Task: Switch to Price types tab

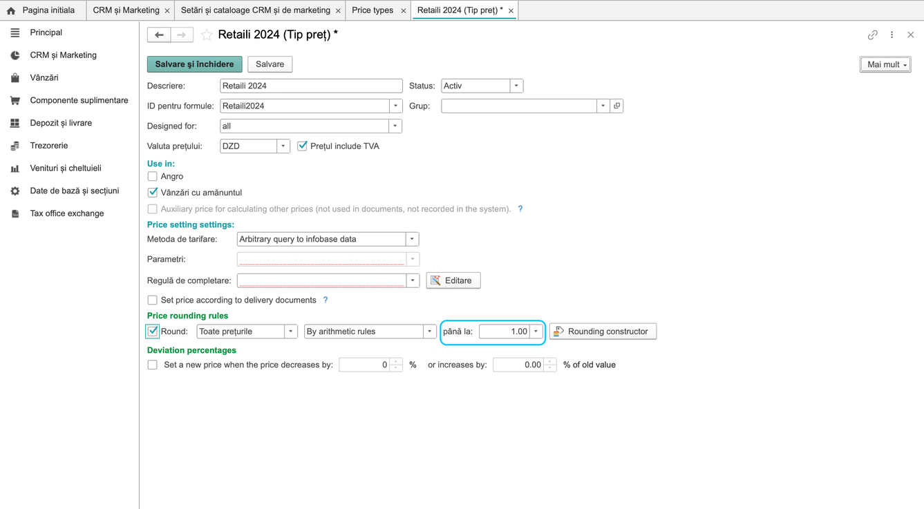Action: point(373,10)
